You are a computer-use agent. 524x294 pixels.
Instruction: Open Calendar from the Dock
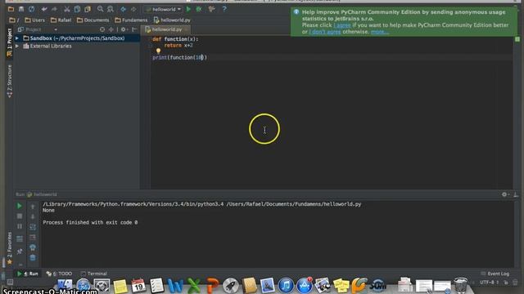(138, 286)
